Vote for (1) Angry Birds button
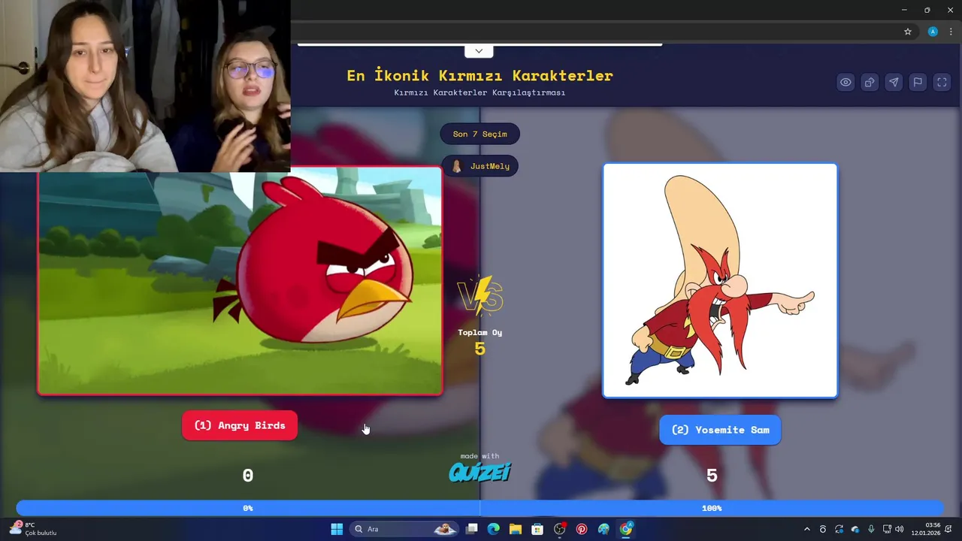The width and height of the screenshot is (962, 541). (x=240, y=425)
